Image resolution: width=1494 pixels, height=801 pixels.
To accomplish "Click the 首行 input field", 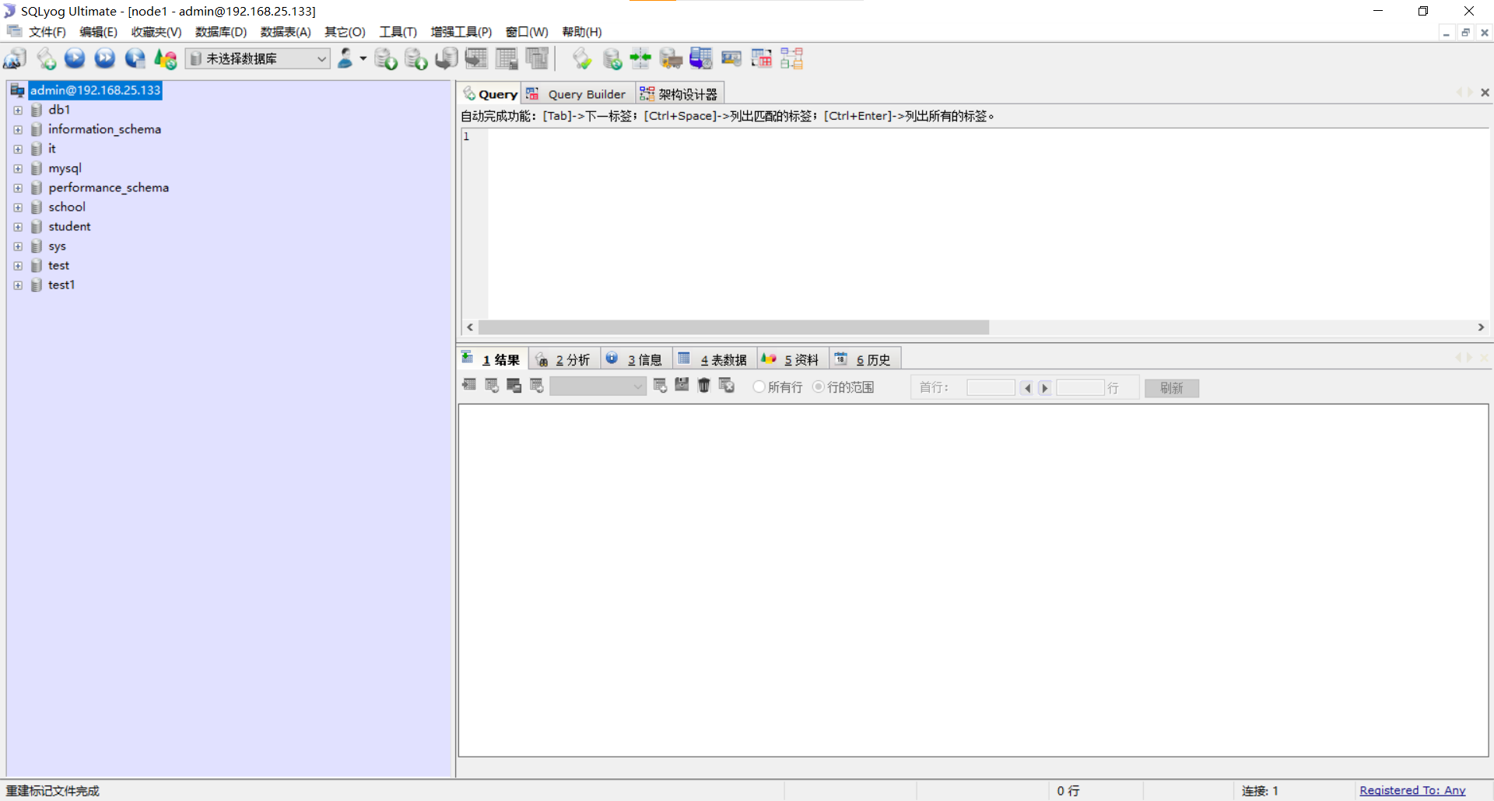I will pyautogui.click(x=991, y=387).
